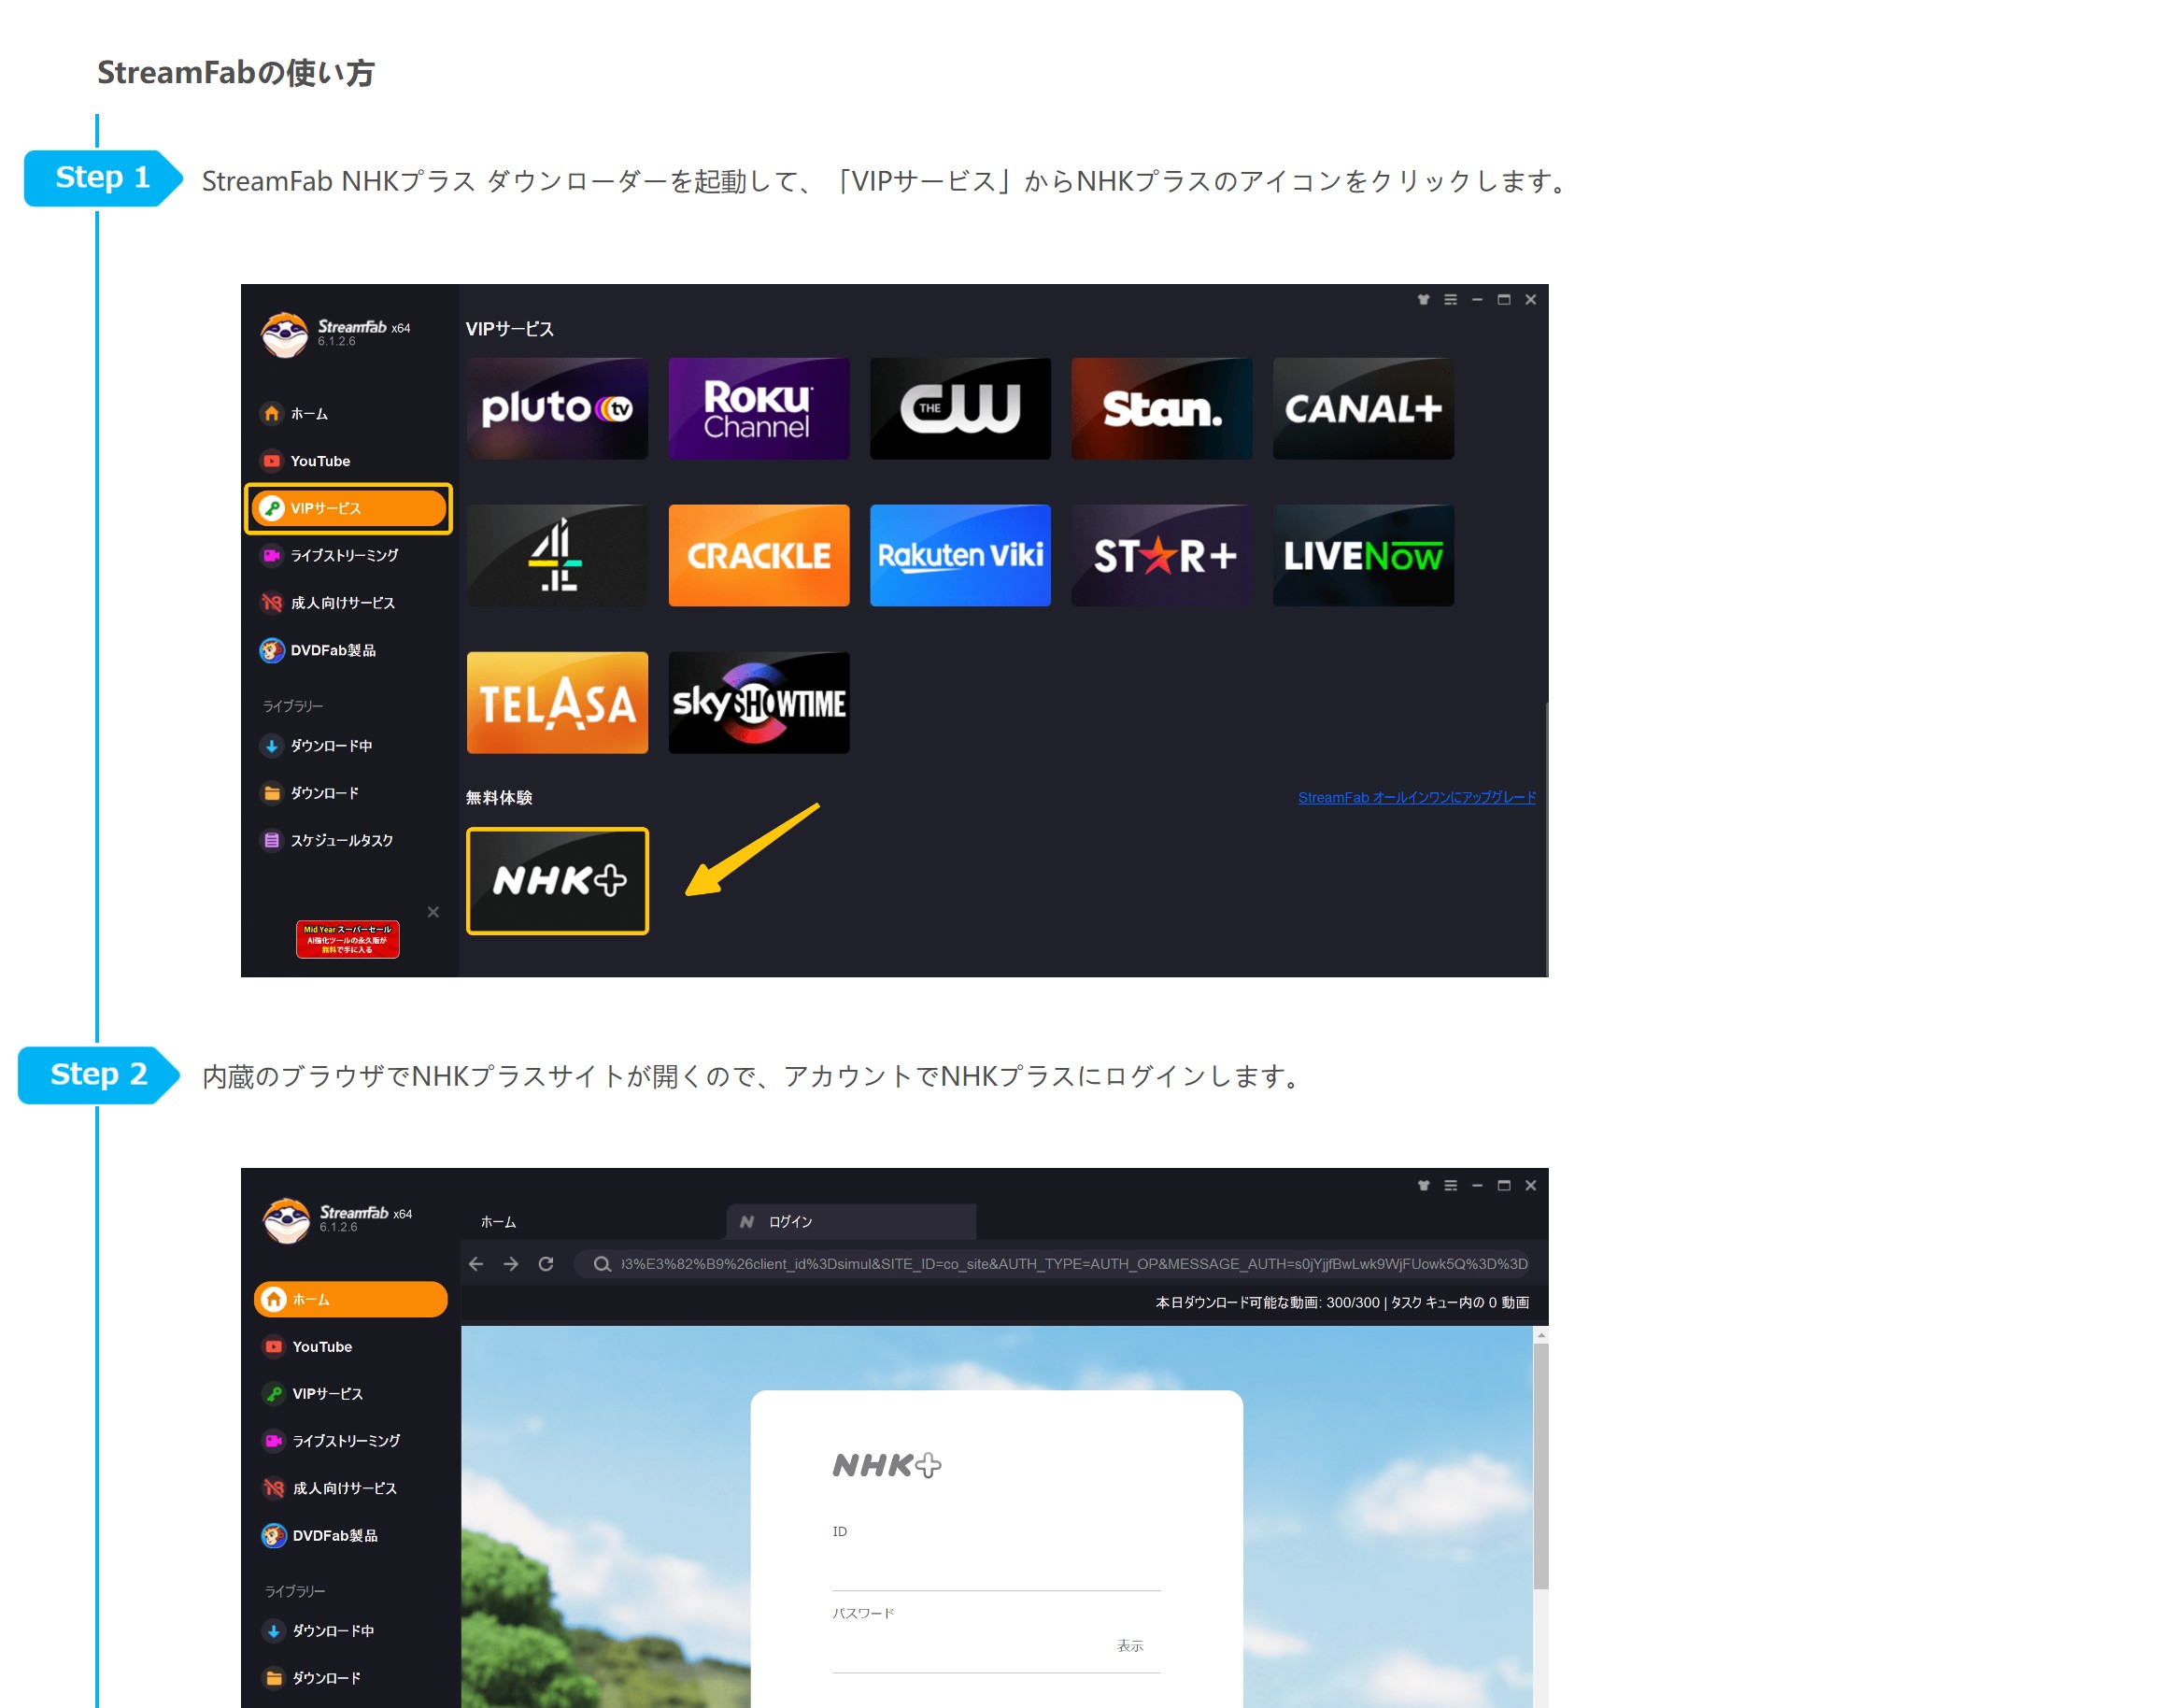Screen dimensions: 2171x1708
Task: Open the CRACKLE service tile
Action: click(x=759, y=555)
